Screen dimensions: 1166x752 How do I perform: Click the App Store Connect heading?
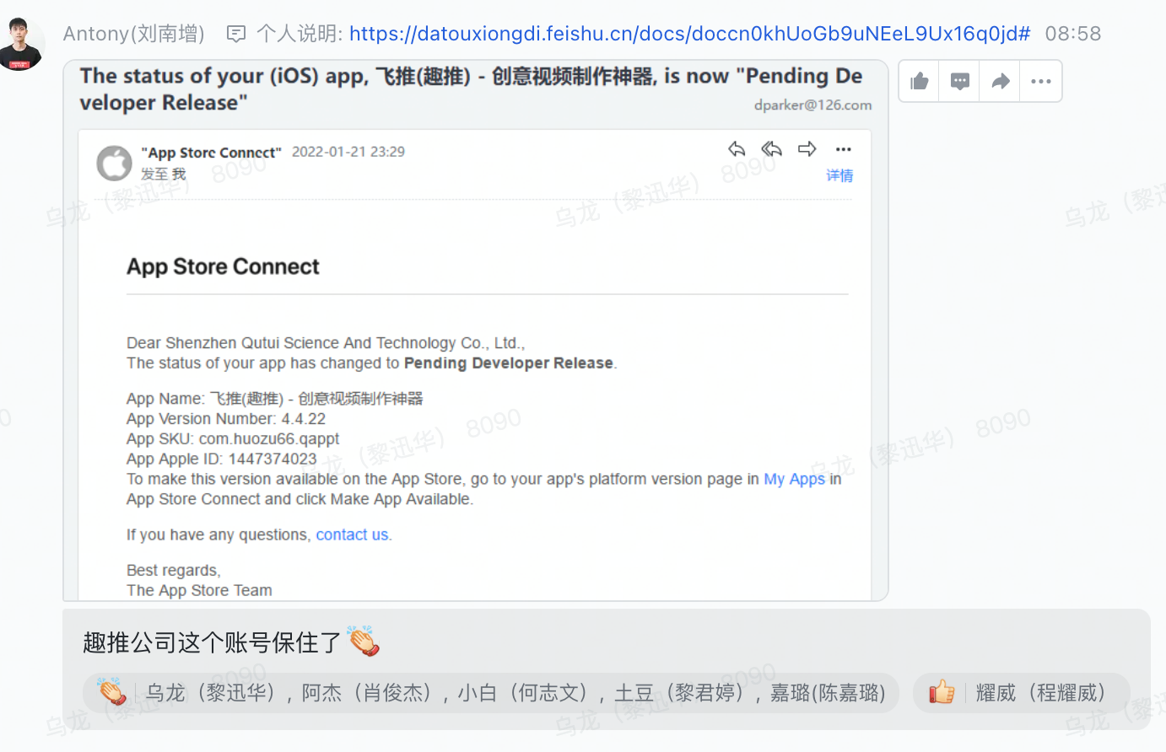coord(223,266)
